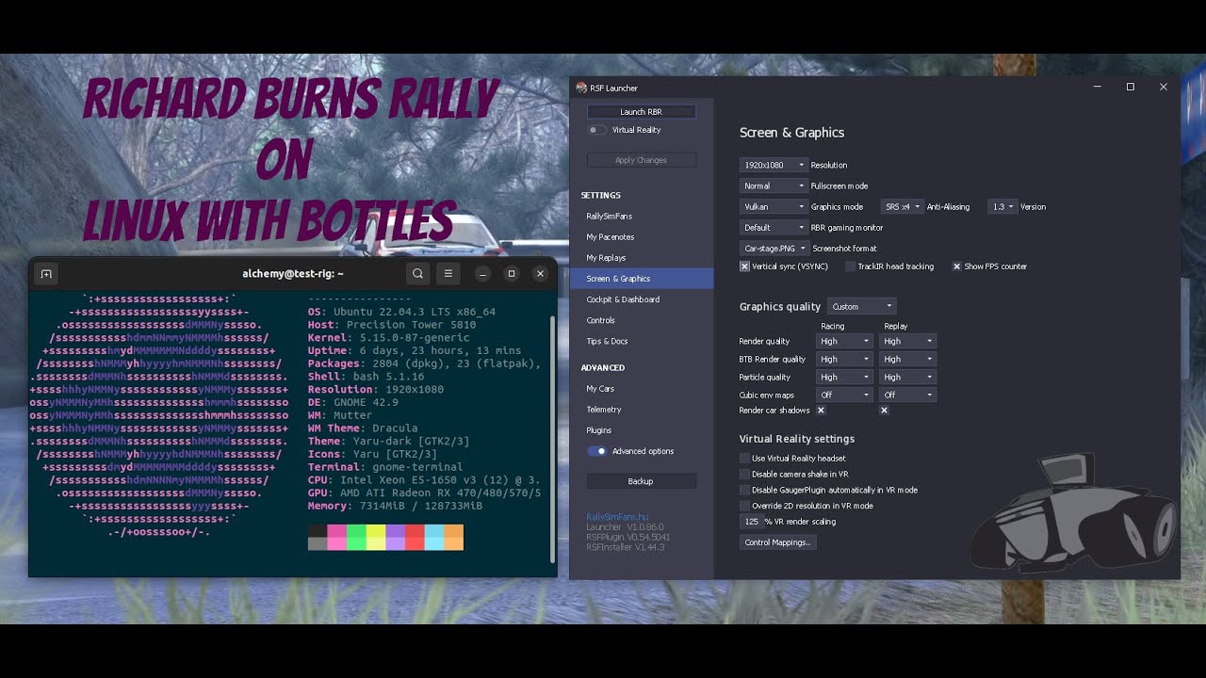Open the Vulkan Graphics mode dropdown

[774, 207]
